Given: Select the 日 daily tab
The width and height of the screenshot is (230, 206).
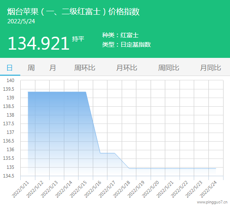Looking at the screenshot, I should (x=10, y=68).
